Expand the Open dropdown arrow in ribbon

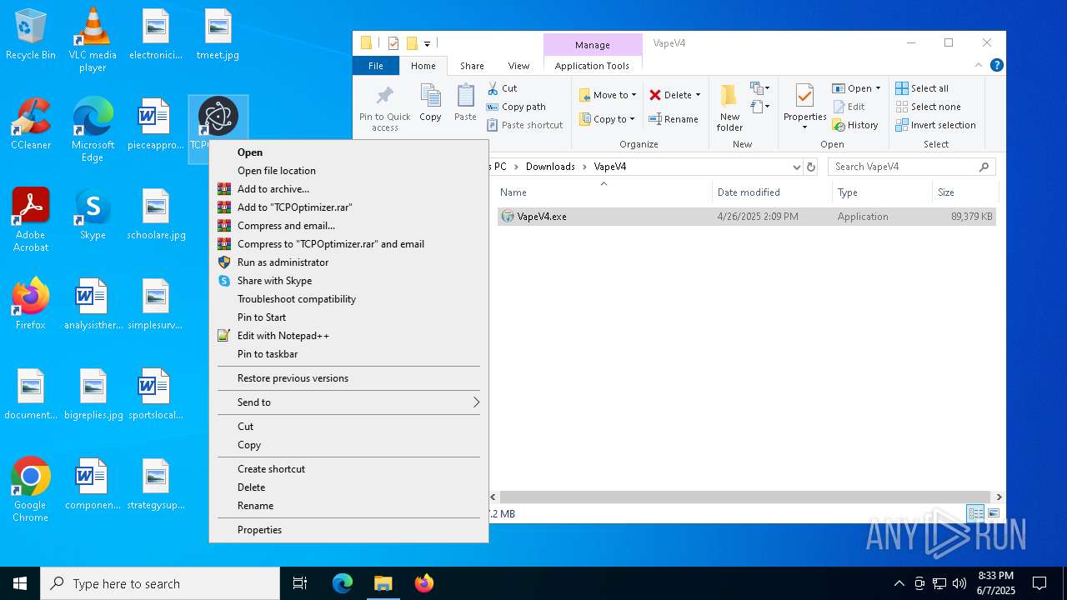click(x=878, y=88)
